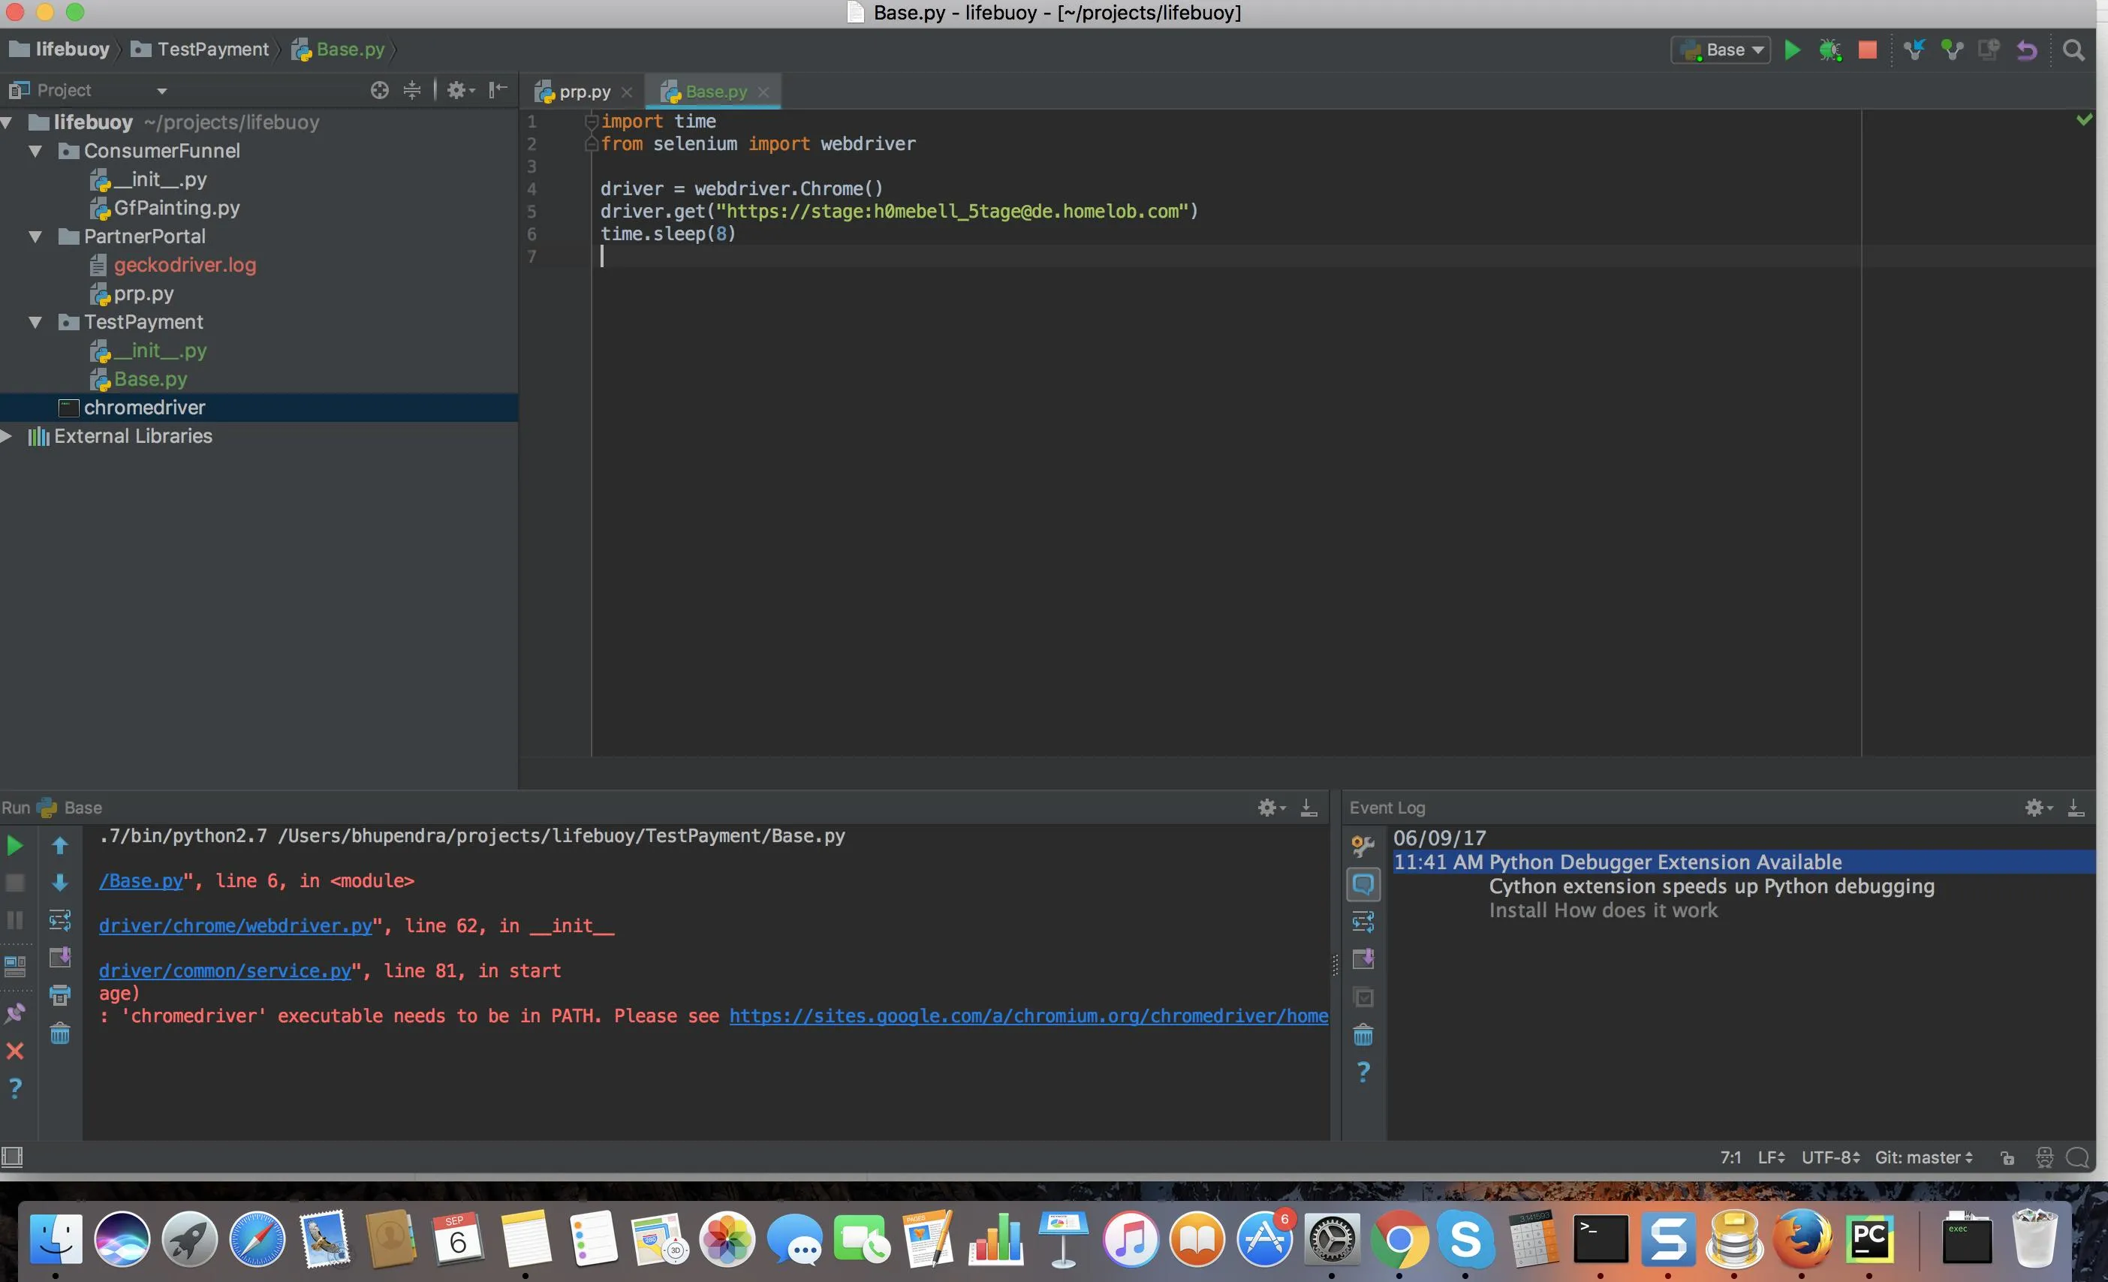Open Search Everywhere magnifier icon

[x=2073, y=50]
